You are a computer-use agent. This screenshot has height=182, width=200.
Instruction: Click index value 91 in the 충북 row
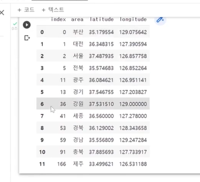(63, 152)
